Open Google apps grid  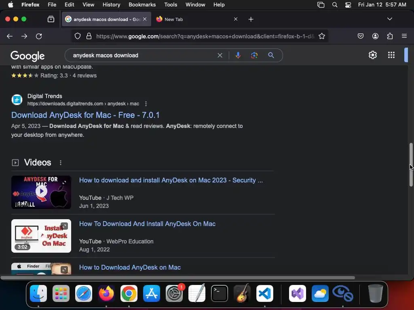tap(391, 55)
